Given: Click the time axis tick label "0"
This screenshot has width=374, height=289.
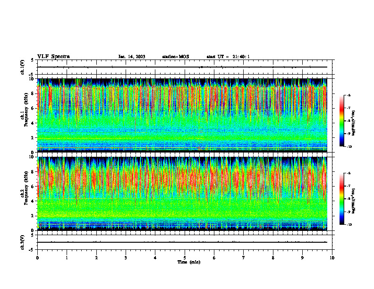Looking at the screenshot, I should point(37,258).
